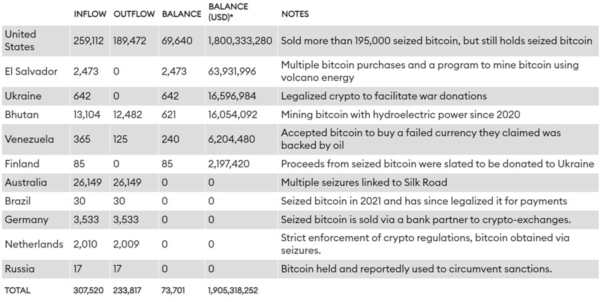The height and width of the screenshot is (302, 600).
Task: Click the OUTFLOW column header
Action: click(134, 14)
